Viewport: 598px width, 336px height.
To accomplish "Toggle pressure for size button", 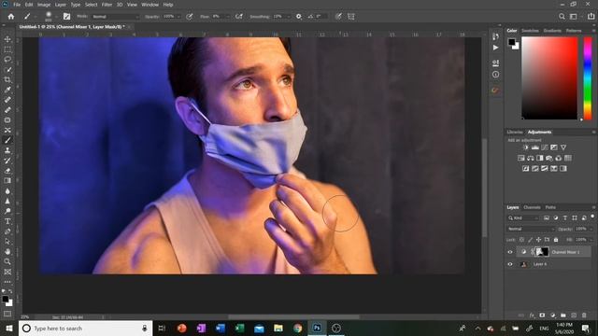I will point(338,17).
